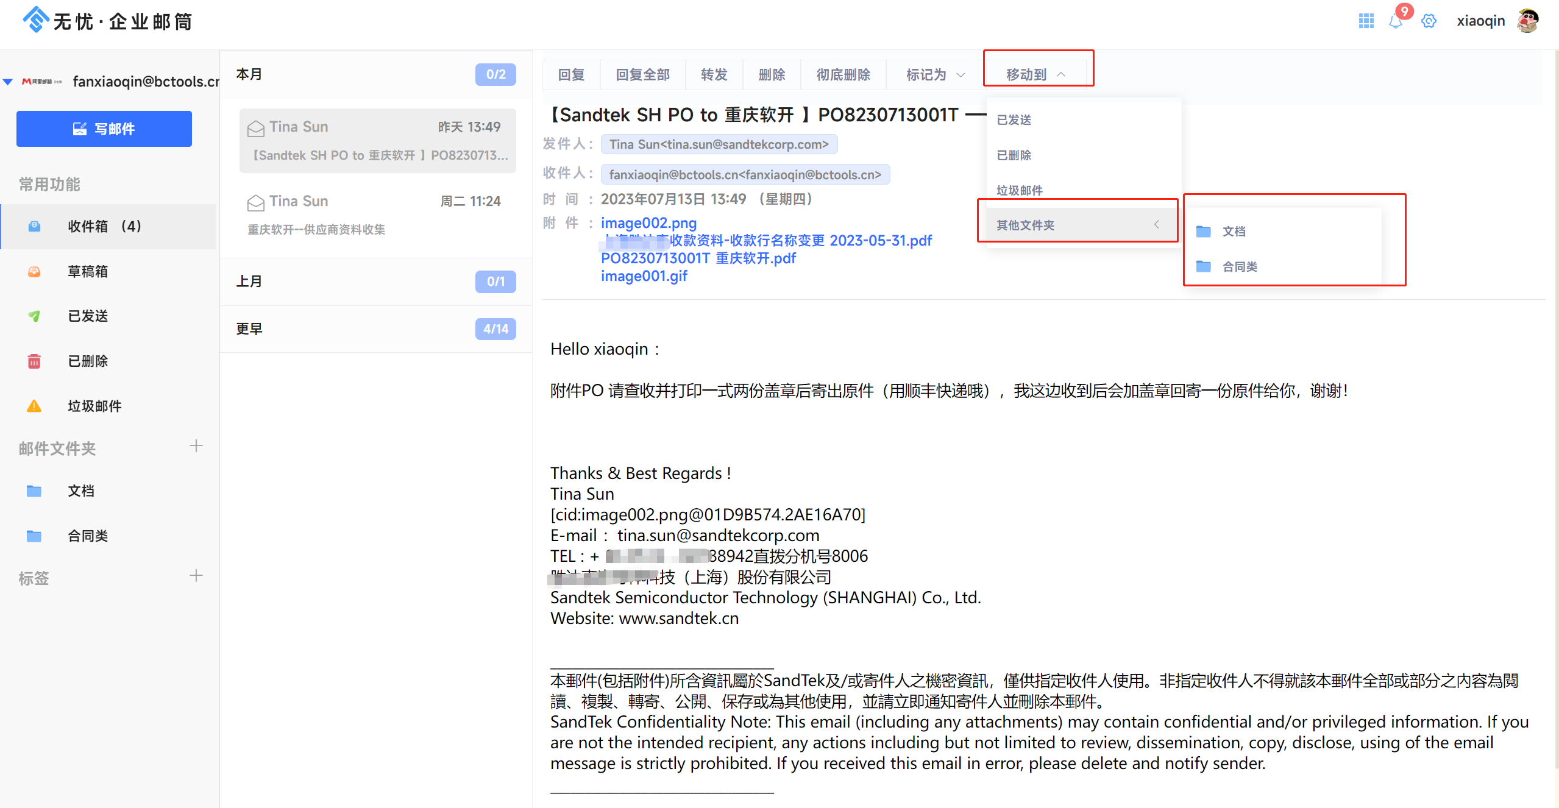Open the apps grid icon
The height and width of the screenshot is (808, 1559).
coord(1366,21)
